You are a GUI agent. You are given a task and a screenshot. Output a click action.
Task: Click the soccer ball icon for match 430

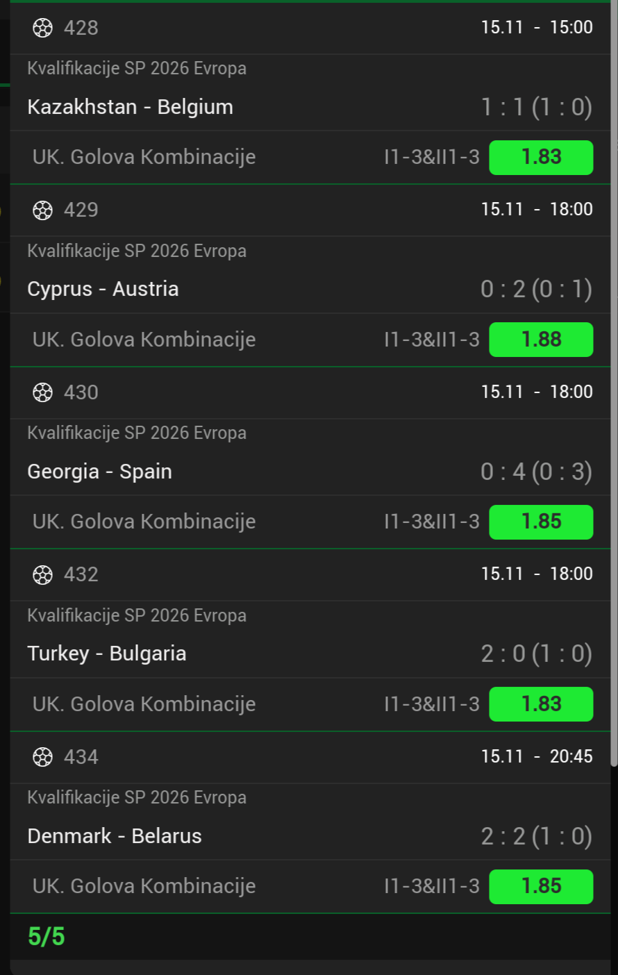[42, 392]
